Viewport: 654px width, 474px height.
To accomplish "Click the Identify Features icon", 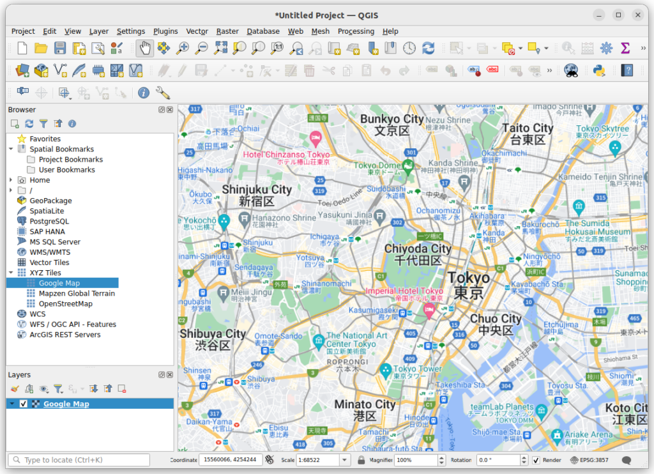I will point(142,93).
